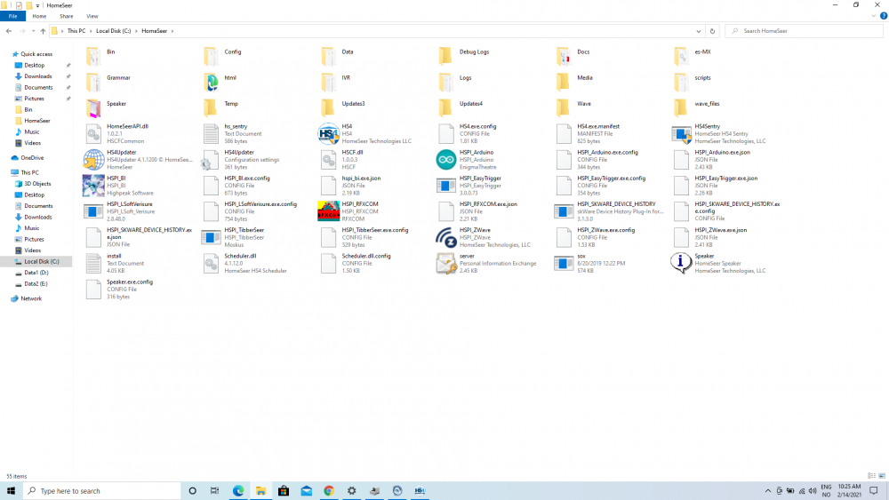Viewport: 889px width, 500px height.
Task: Click Local Disk (C:) in the address bar
Action: pyautogui.click(x=114, y=31)
